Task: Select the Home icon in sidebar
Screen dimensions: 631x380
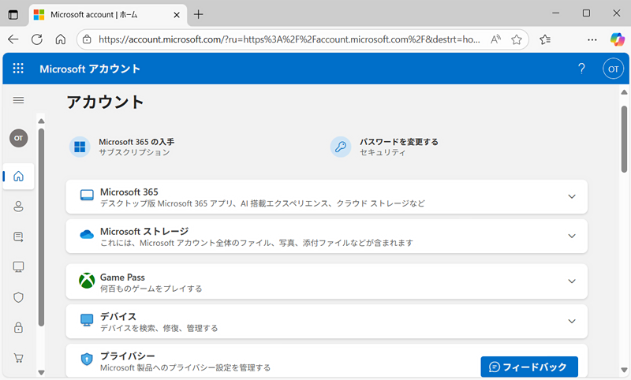Action: point(18,176)
